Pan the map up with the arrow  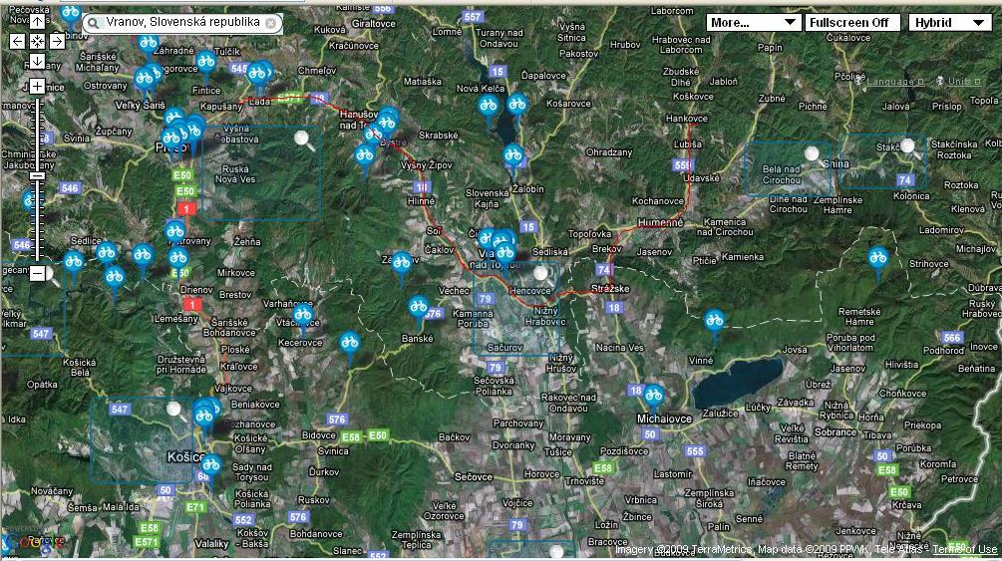point(37,21)
